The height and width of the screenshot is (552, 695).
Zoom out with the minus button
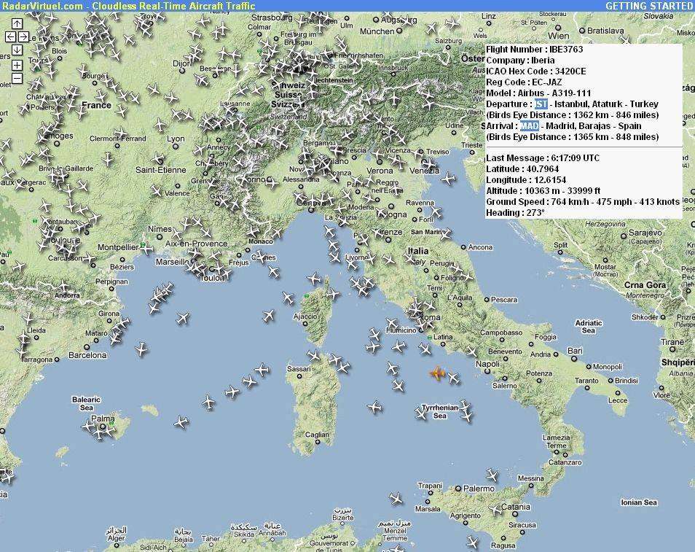coord(17,79)
